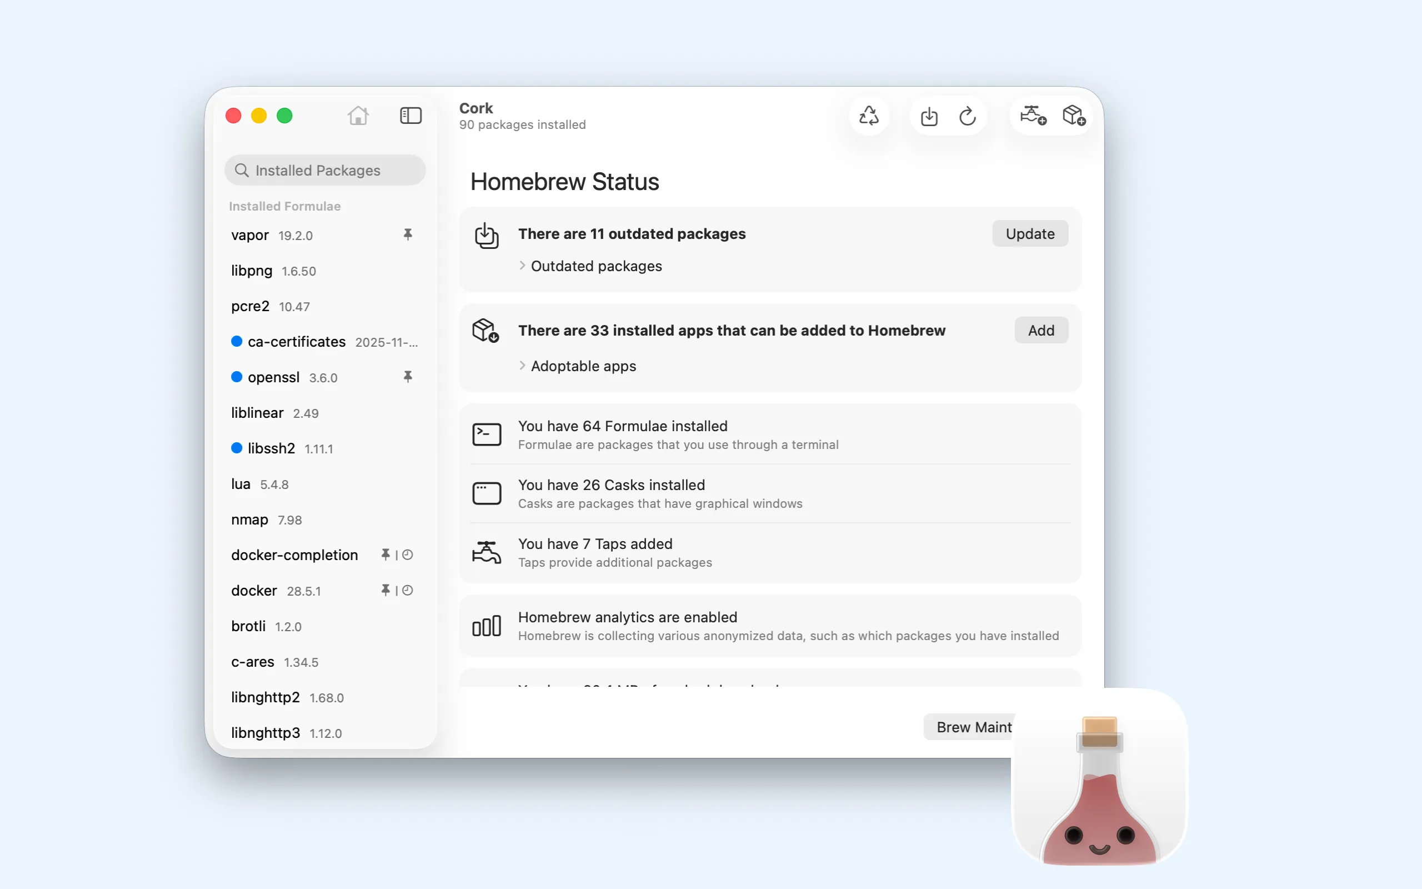
Task: Select the vapor formula
Action: 325,235
